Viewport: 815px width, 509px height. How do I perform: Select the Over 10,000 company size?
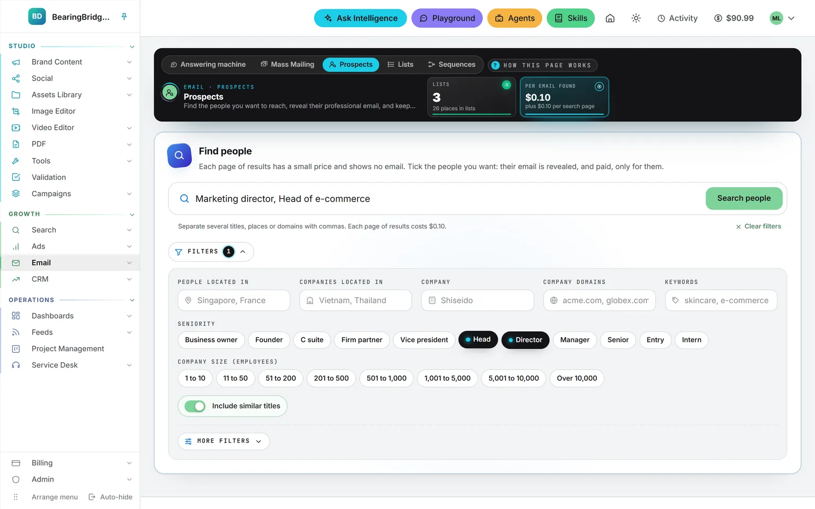pos(577,378)
